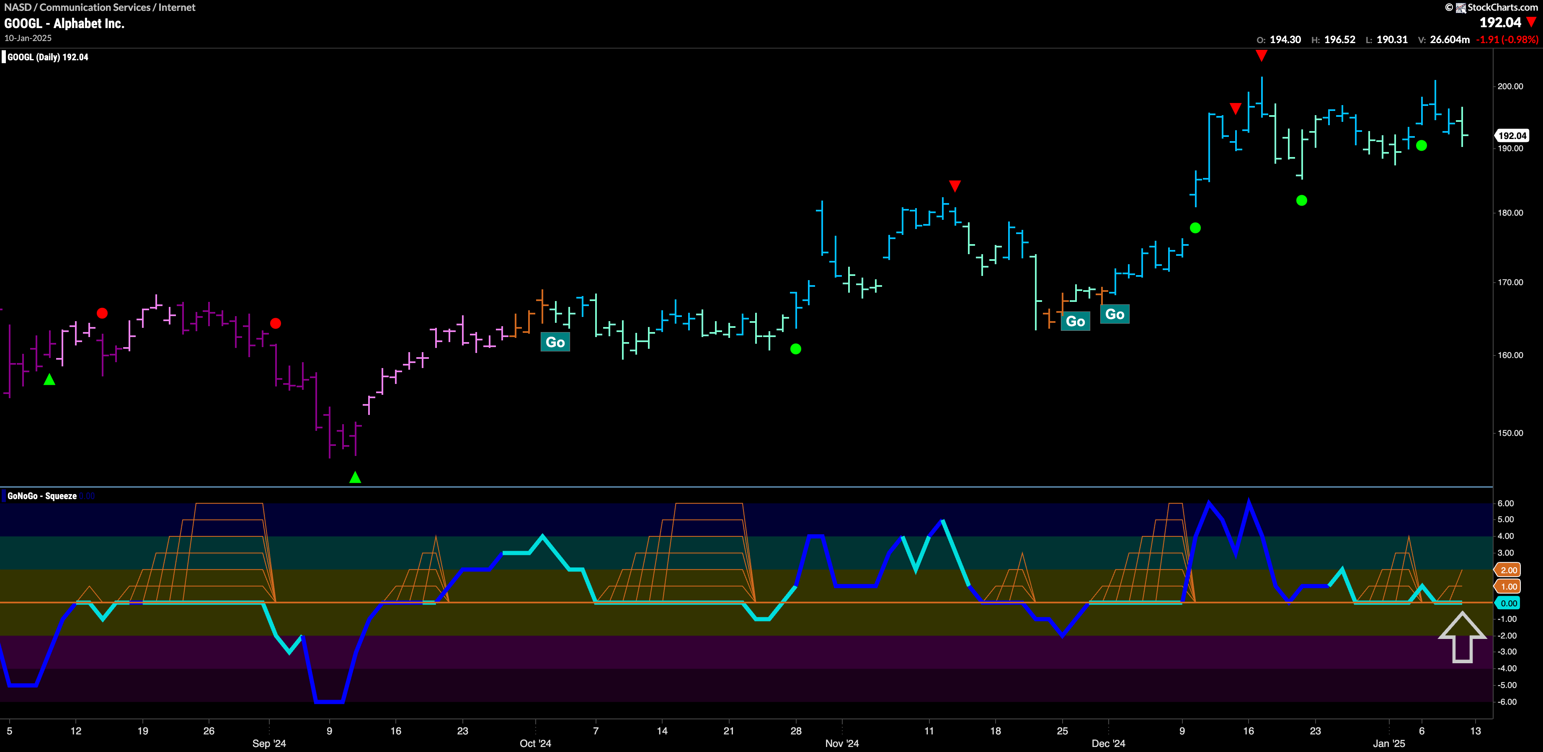Viewport: 1543px width, 752px height.
Task: Click the Nov '24 month label
Action: (841, 743)
